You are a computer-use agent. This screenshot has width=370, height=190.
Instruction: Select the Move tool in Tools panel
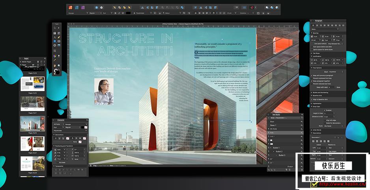click(x=54, y=28)
